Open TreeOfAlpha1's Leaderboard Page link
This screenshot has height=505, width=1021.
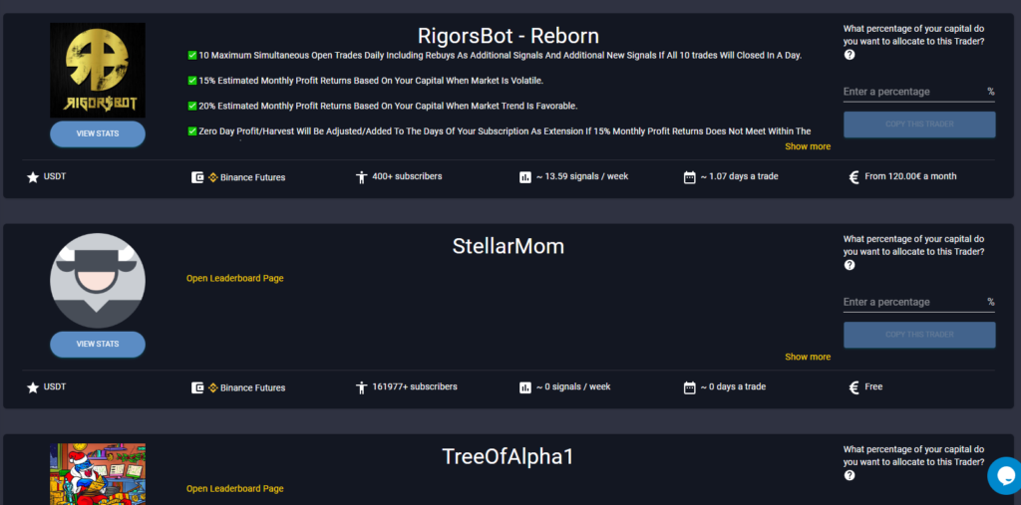[x=234, y=488]
